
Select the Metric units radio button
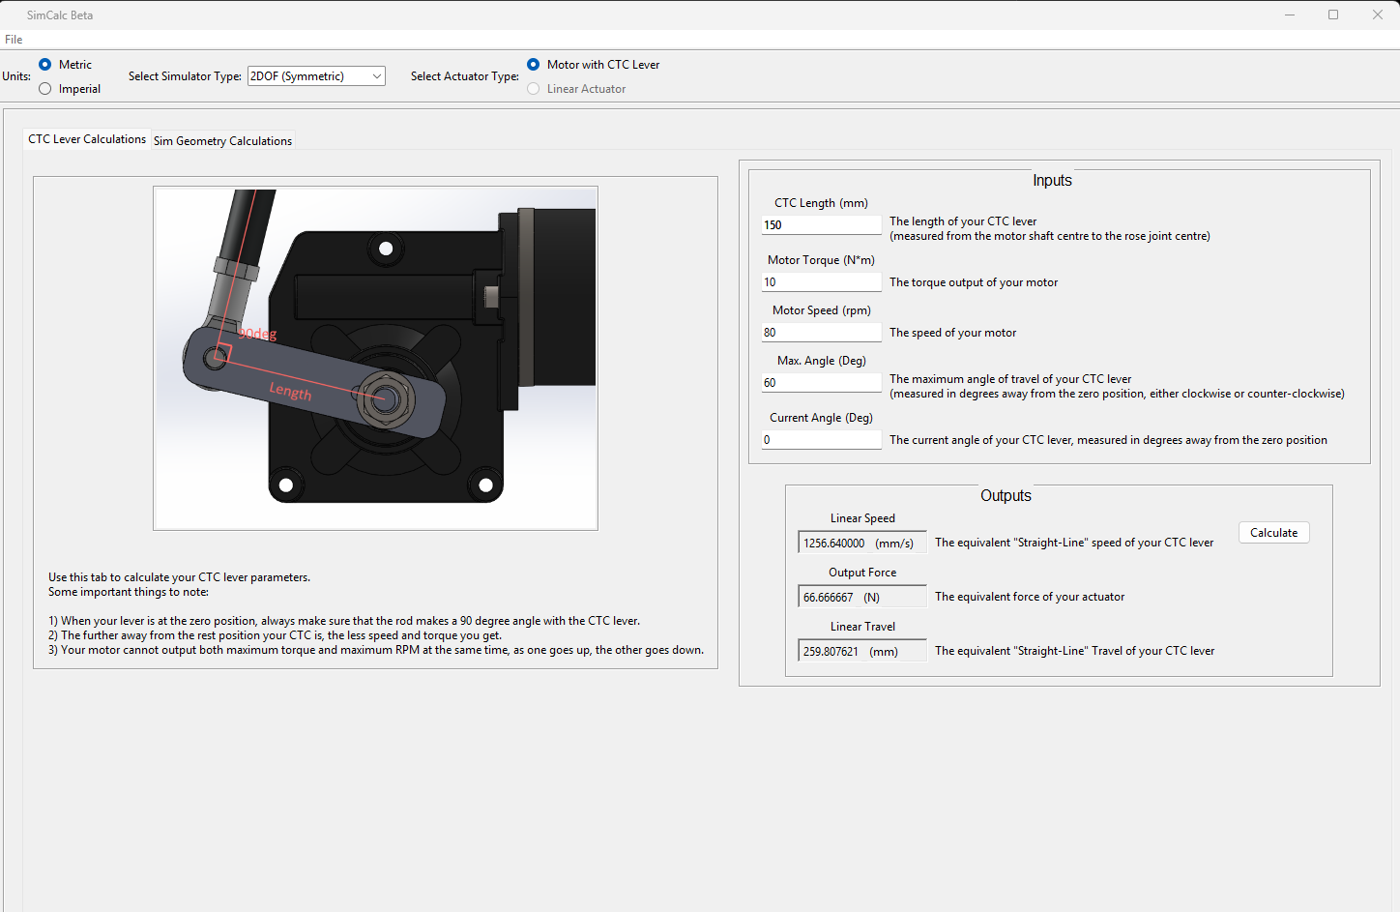[45, 65]
